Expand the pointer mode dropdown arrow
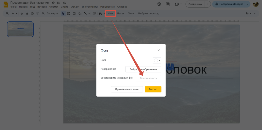Image resolution: width=262 pixels, height=130 pixels. tap(251, 14)
